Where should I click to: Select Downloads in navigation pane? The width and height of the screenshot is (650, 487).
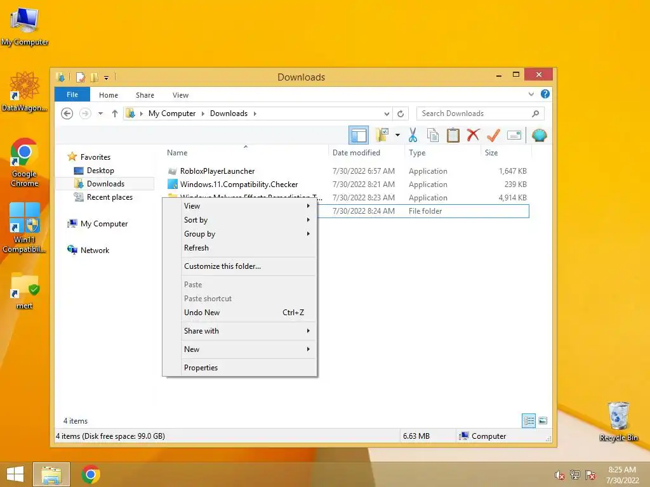click(x=105, y=184)
